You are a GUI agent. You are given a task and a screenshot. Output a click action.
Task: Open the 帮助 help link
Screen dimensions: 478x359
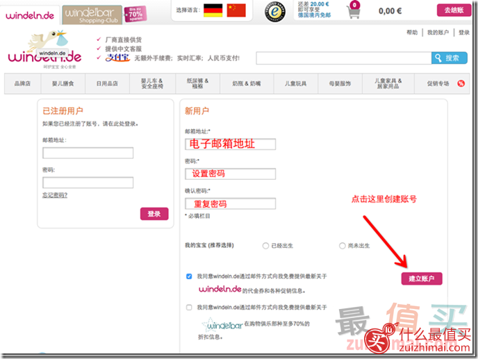click(x=412, y=33)
